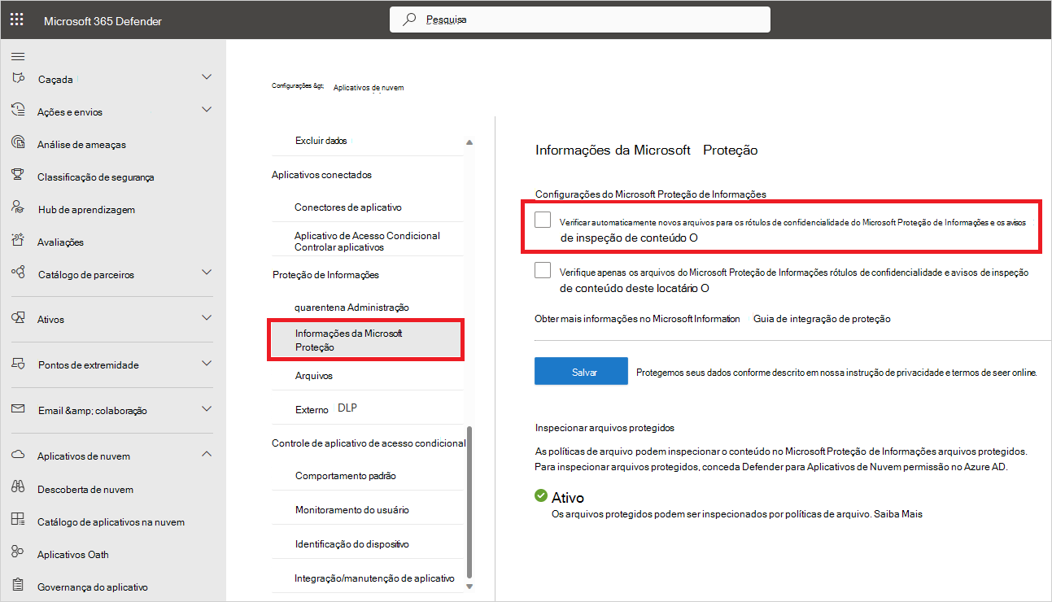Click the Salvar button
The image size is (1052, 602).
pos(581,370)
